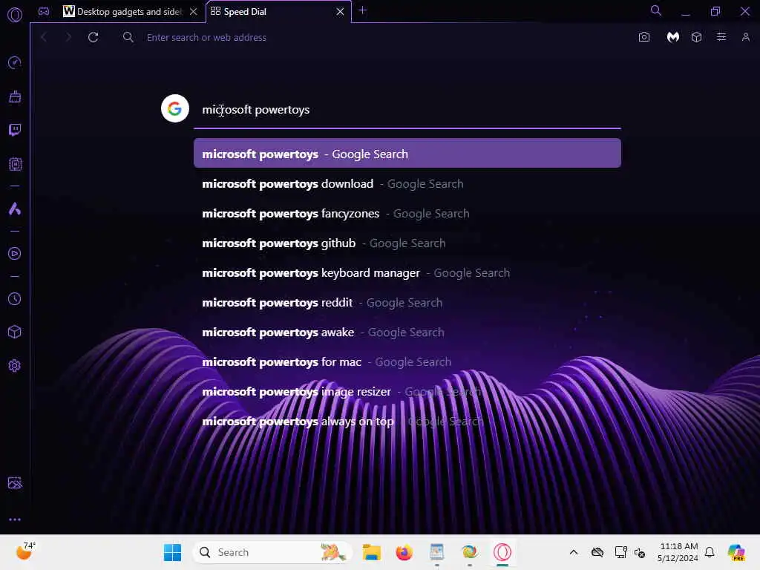Show hidden system tray icons chevron

(574, 552)
